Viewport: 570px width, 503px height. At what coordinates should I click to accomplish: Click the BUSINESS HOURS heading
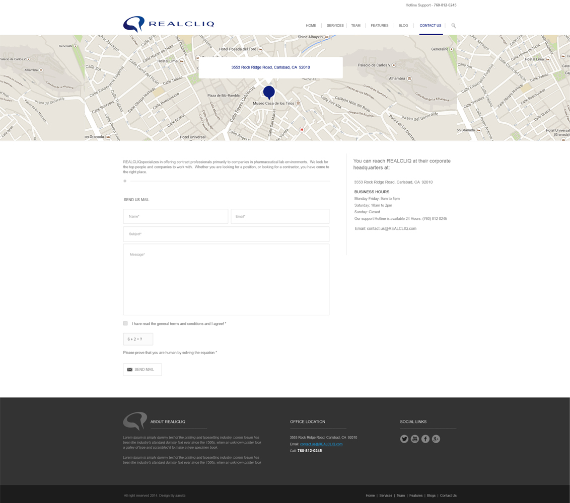(x=372, y=192)
